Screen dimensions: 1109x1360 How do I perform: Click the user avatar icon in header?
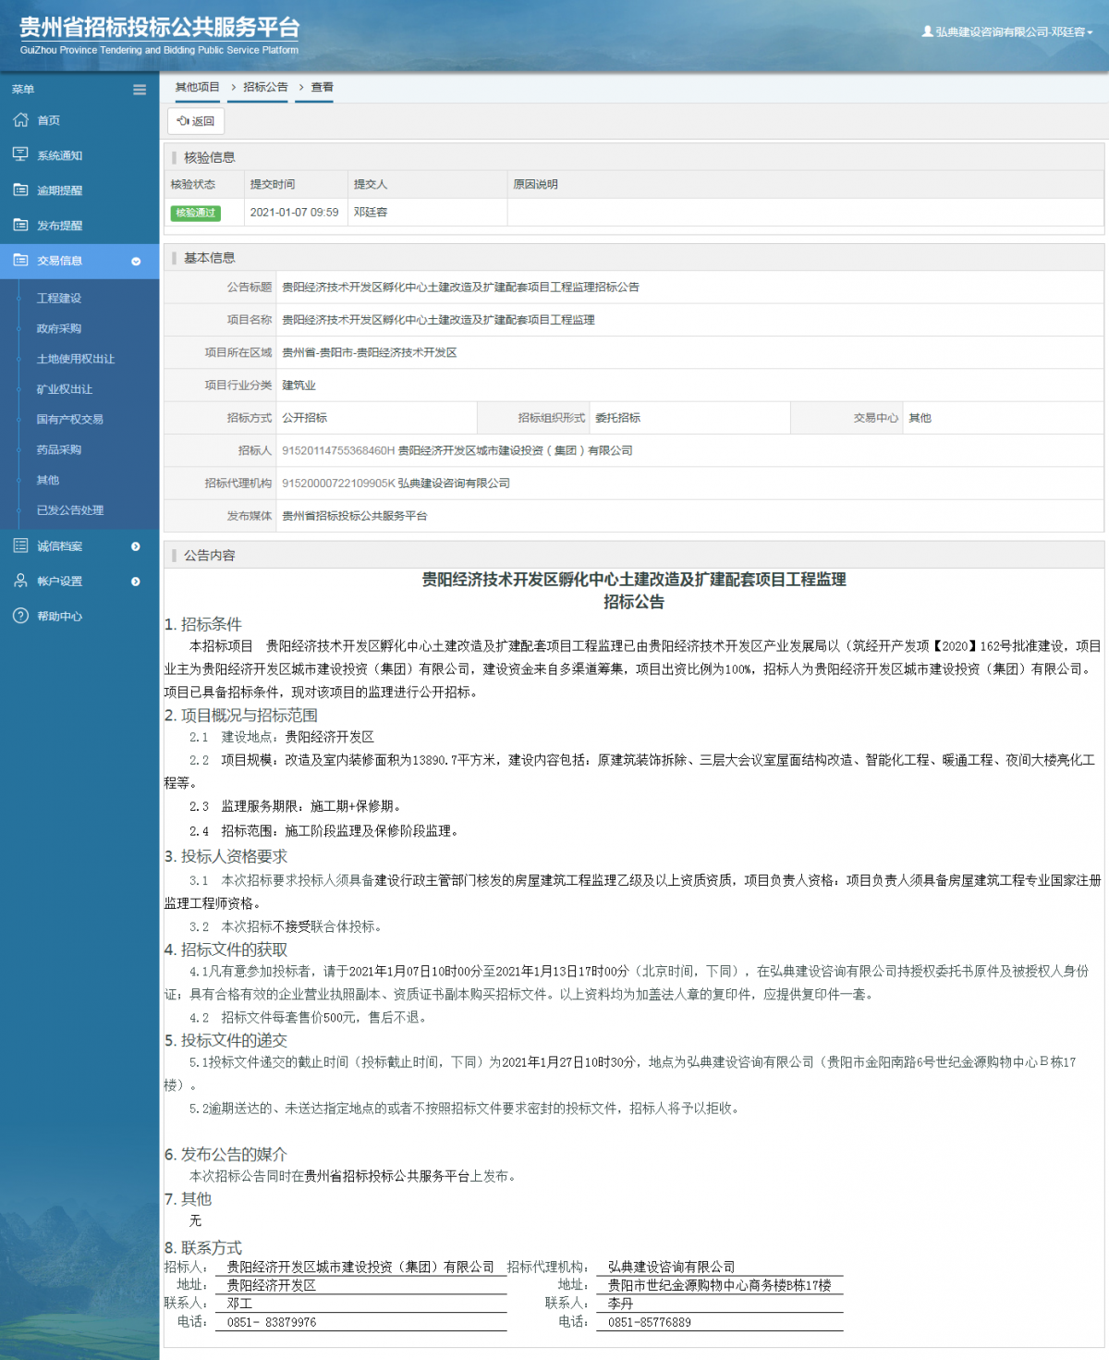tap(927, 31)
